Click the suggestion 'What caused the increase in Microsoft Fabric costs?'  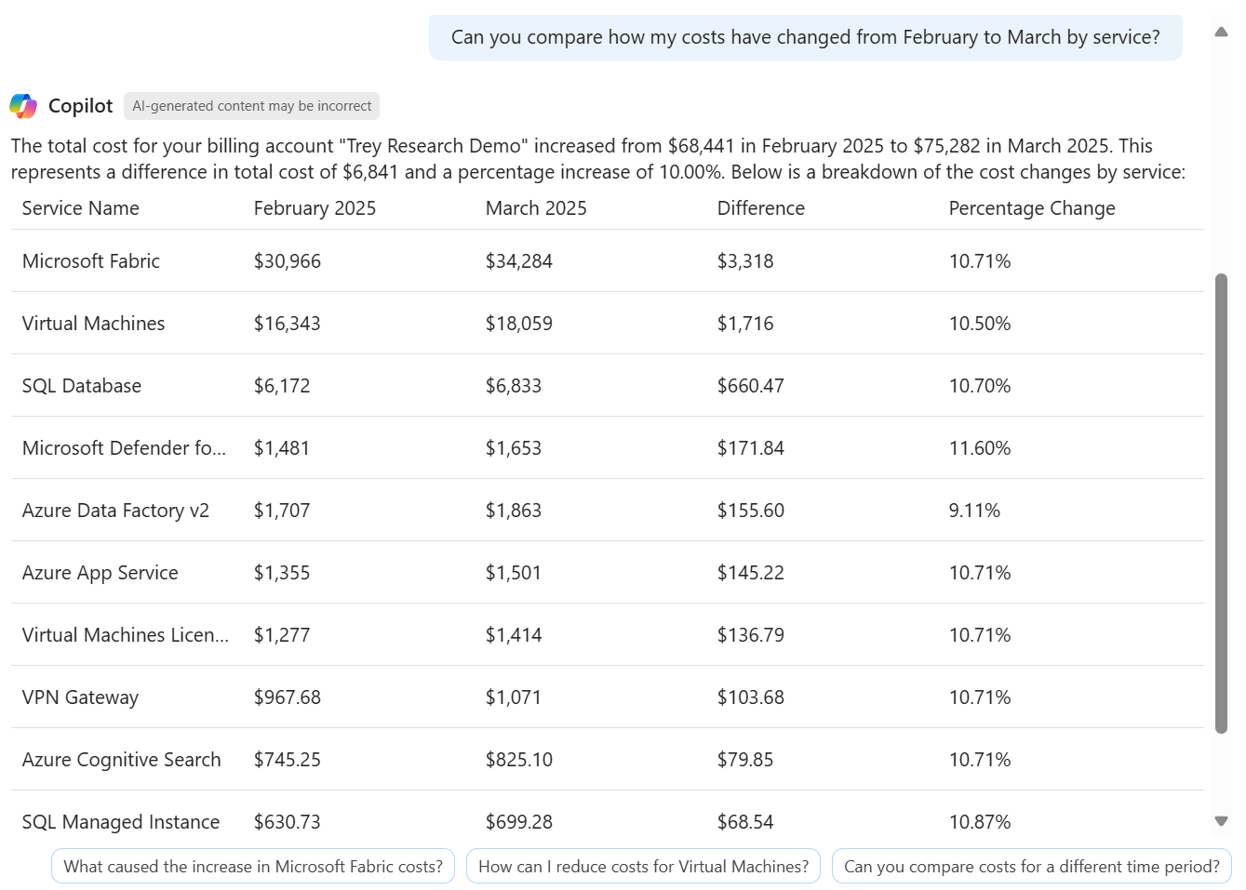[252, 866]
